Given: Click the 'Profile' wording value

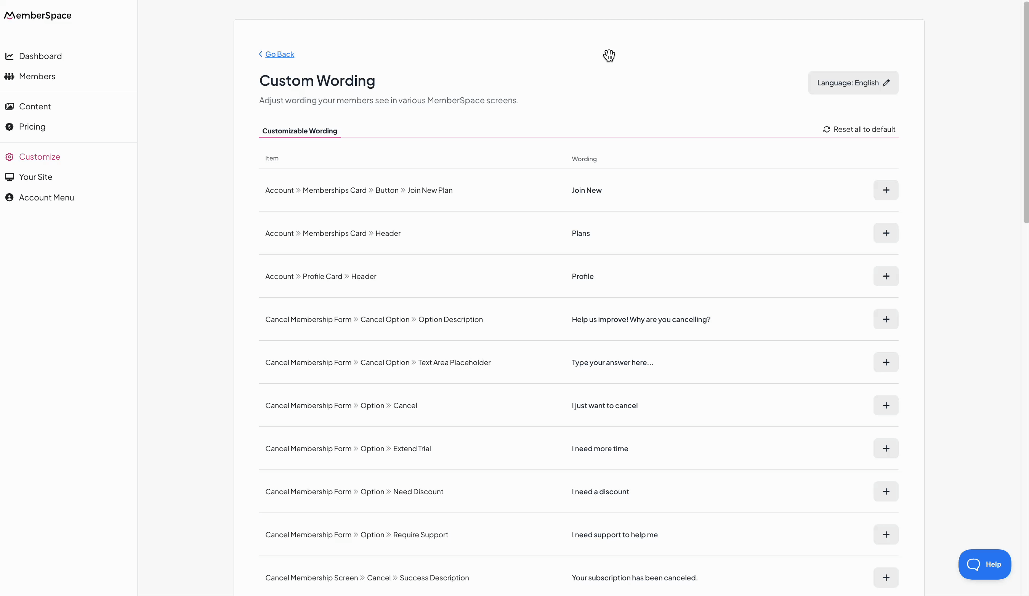Looking at the screenshot, I should coord(582,276).
